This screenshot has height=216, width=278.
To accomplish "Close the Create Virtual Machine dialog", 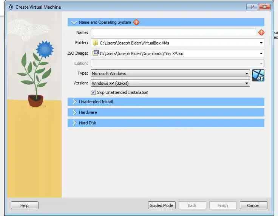I will [x=264, y=7].
